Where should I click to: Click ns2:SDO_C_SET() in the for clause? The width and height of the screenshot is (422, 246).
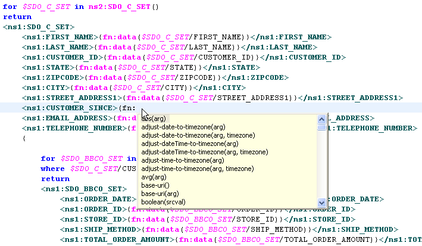point(124,7)
